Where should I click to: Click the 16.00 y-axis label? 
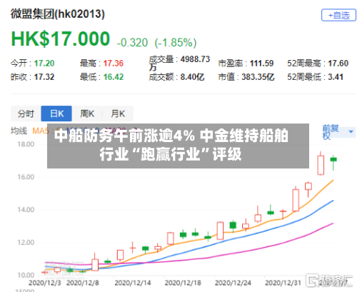(26, 177)
